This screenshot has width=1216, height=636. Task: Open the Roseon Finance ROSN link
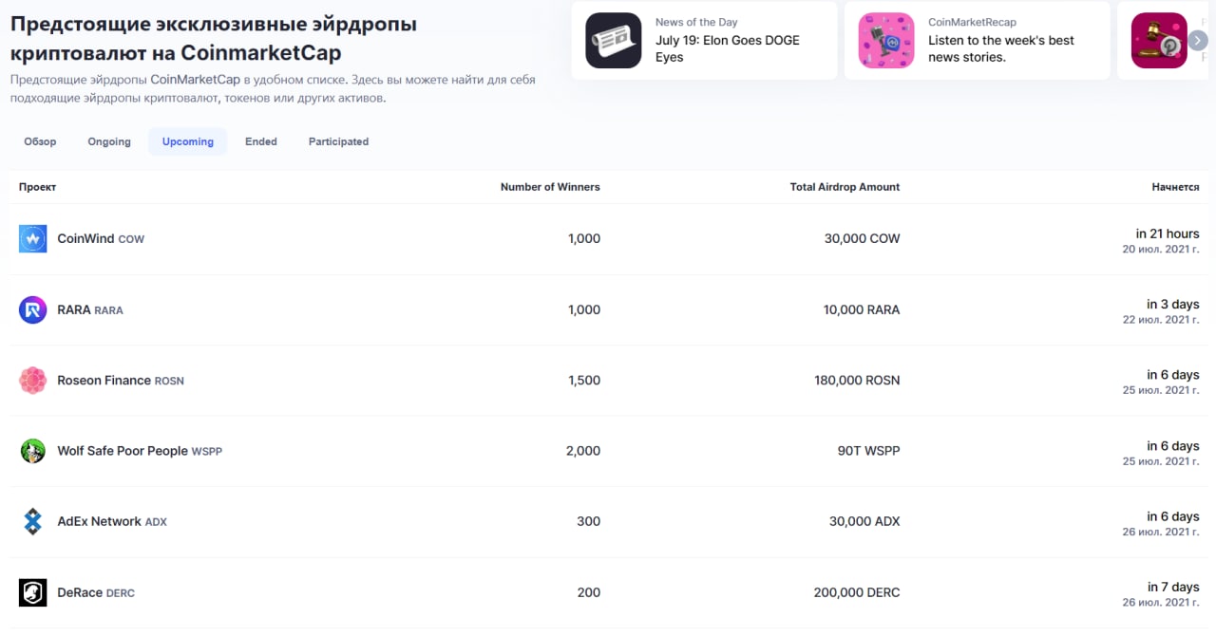click(121, 381)
